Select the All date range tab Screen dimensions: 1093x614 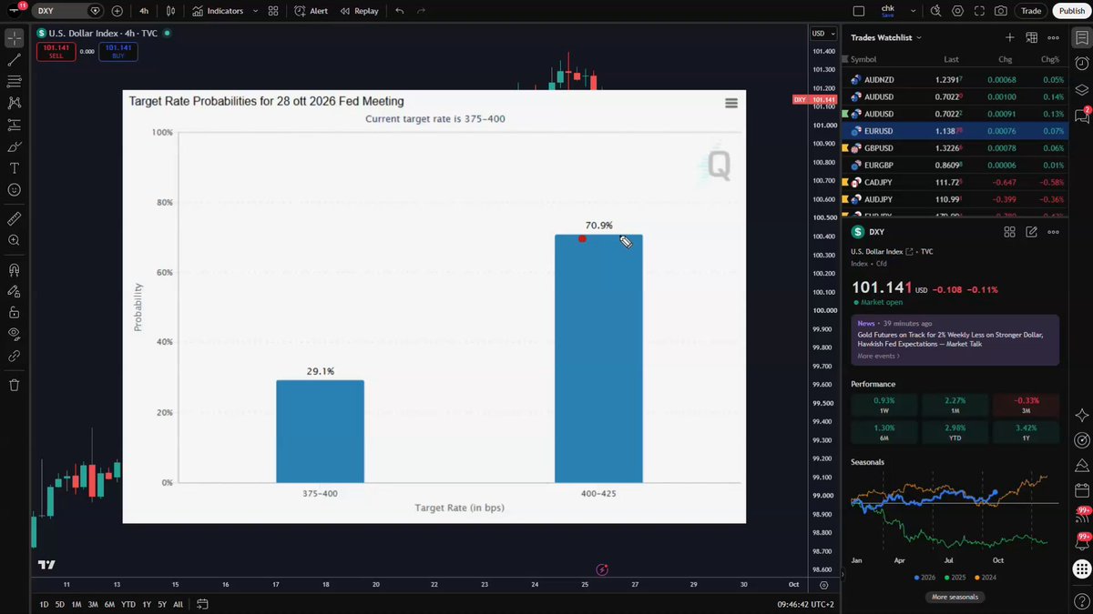pos(178,604)
